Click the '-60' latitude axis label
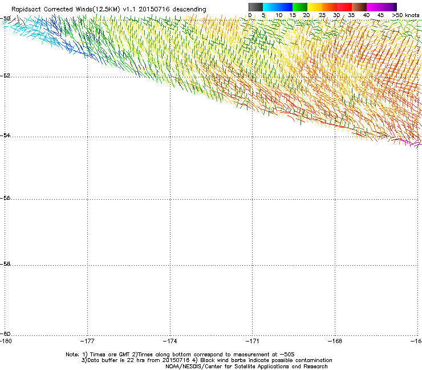The width and height of the screenshot is (422, 370). [x=5, y=334]
